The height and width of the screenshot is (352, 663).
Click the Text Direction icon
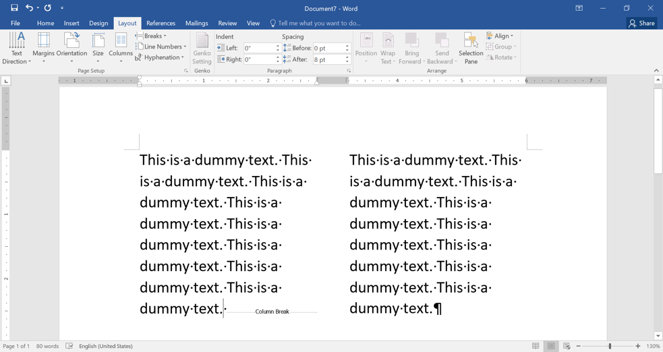click(17, 47)
